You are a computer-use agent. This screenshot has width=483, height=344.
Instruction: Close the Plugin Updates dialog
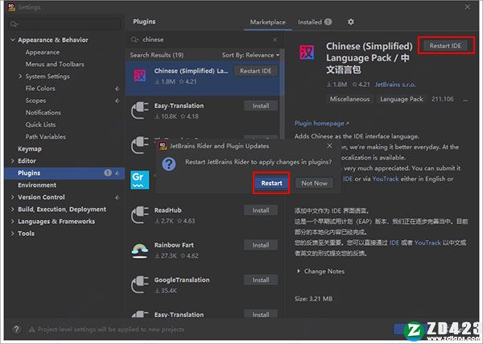[329, 146]
